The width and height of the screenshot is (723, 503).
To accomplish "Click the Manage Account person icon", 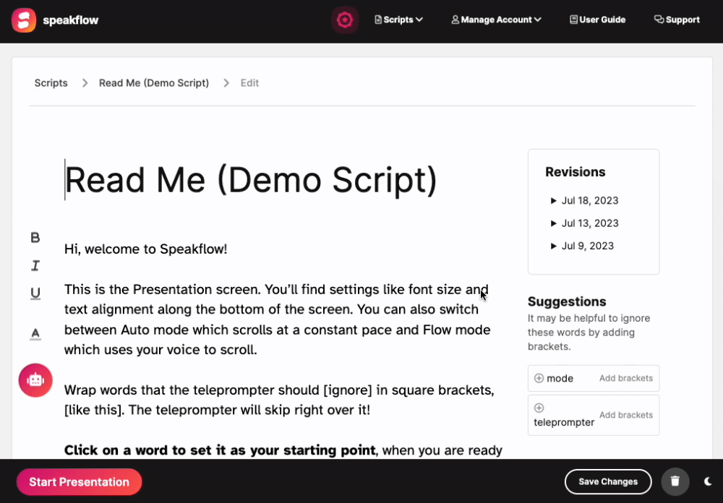I will tap(455, 20).
